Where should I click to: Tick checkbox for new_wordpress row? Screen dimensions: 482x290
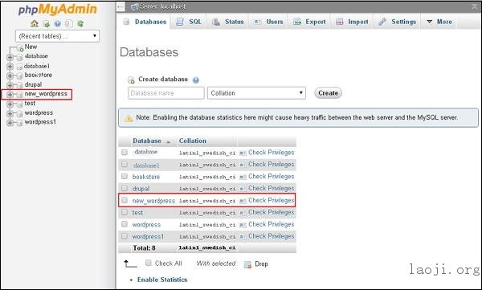(125, 200)
